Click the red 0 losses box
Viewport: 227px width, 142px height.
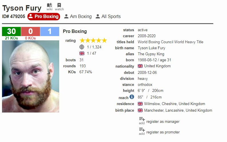coord(30,31)
